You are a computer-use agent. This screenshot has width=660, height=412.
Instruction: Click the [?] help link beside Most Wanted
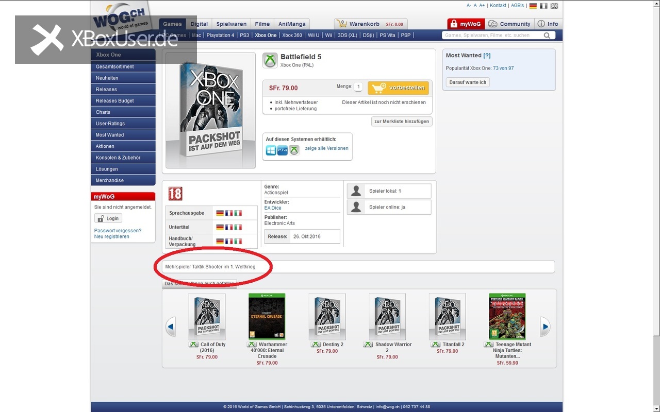point(487,56)
